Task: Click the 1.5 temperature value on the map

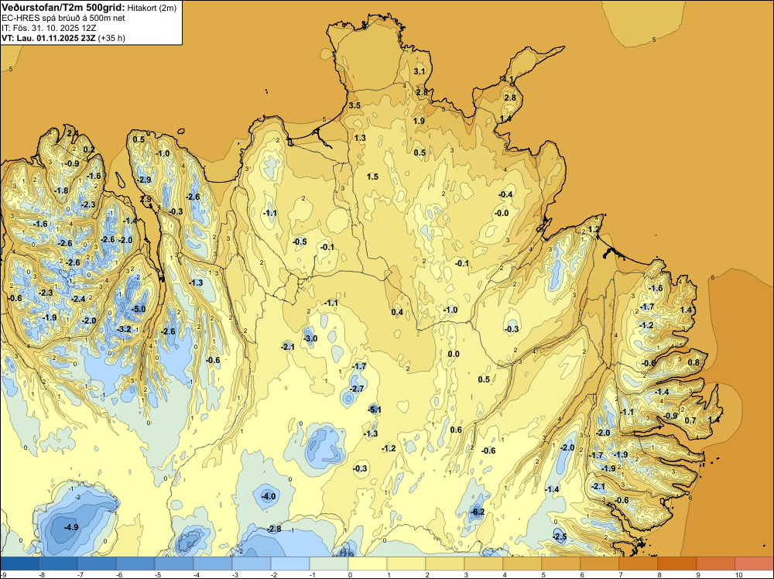Action: click(373, 176)
